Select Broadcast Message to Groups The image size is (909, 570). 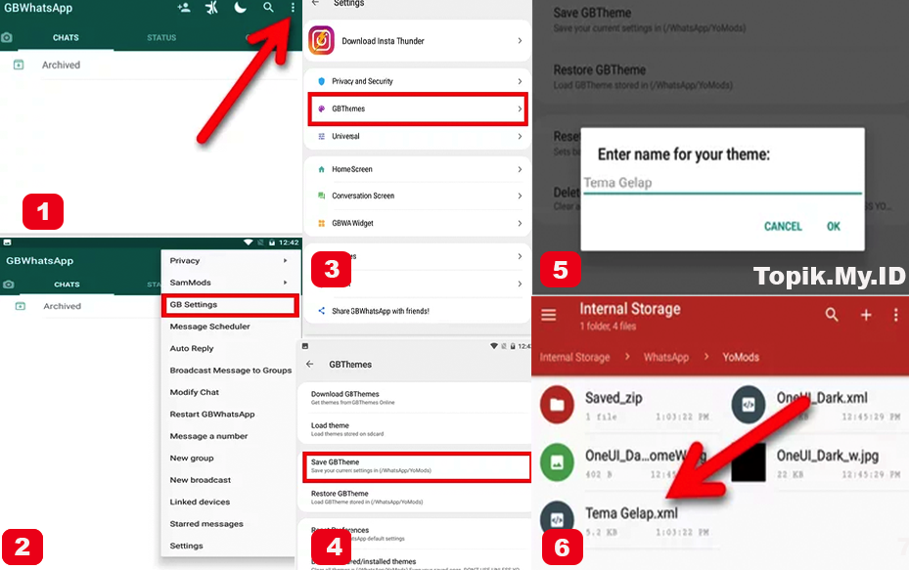[231, 371]
